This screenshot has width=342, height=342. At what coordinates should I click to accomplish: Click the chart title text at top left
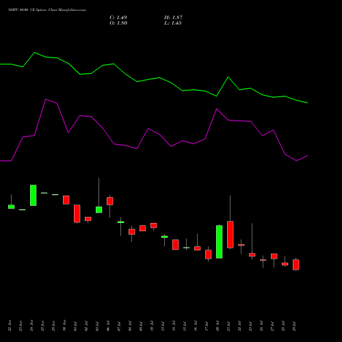click(x=47, y=10)
